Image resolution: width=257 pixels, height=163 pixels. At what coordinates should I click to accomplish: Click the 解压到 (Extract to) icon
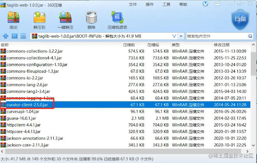[x=39, y=18]
